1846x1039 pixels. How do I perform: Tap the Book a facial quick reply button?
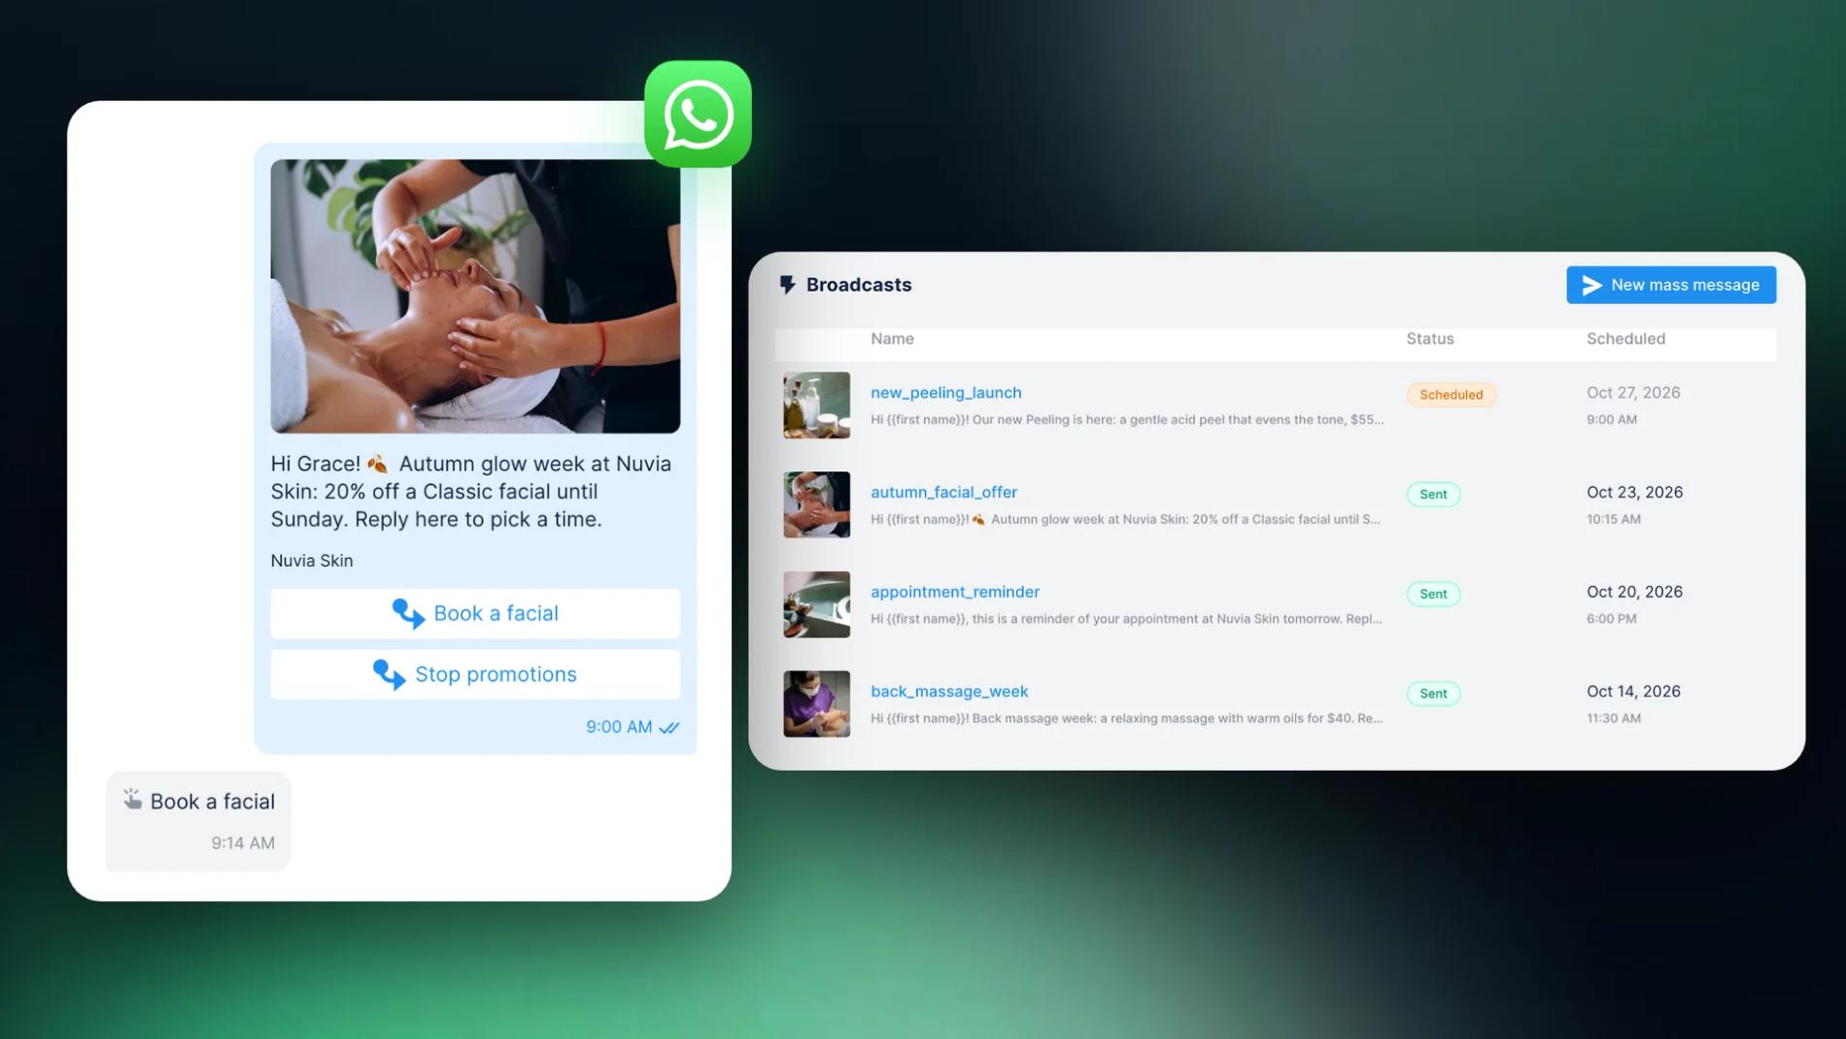[475, 613]
